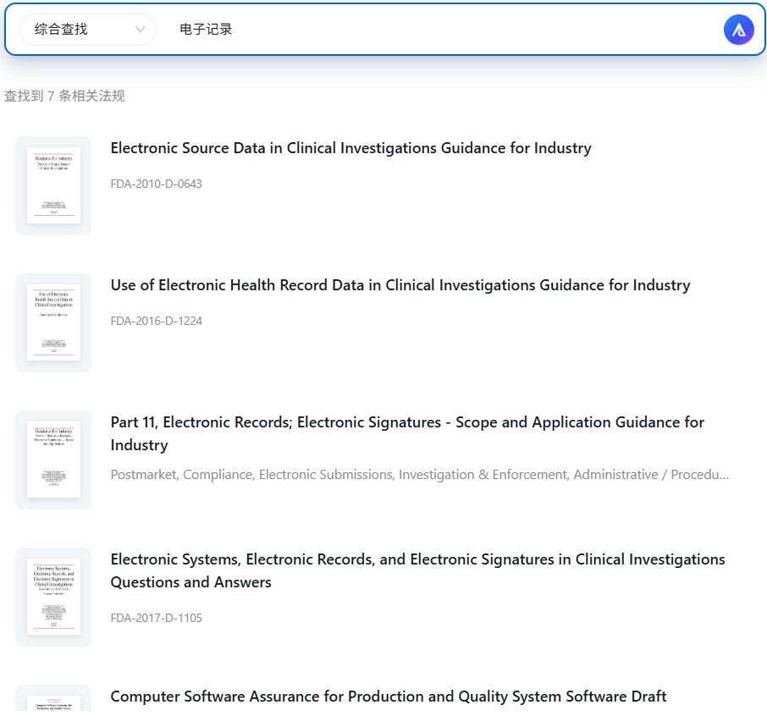Open Part 11 Electronic Records Scope and Application
Image resolution: width=767 pixels, height=716 pixels.
click(407, 433)
